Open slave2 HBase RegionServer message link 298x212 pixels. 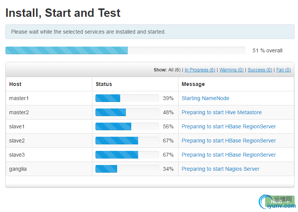pos(229,141)
